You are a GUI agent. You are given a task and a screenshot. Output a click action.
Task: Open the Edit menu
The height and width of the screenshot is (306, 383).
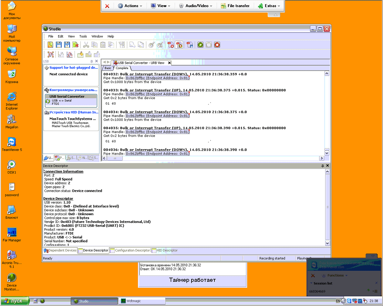click(61, 36)
